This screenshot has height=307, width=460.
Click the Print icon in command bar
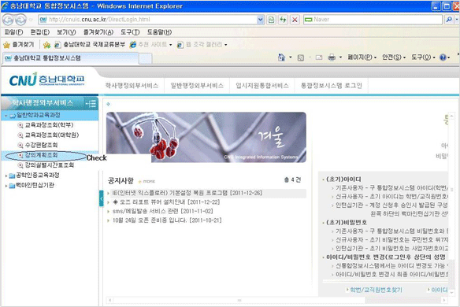pos(332,57)
